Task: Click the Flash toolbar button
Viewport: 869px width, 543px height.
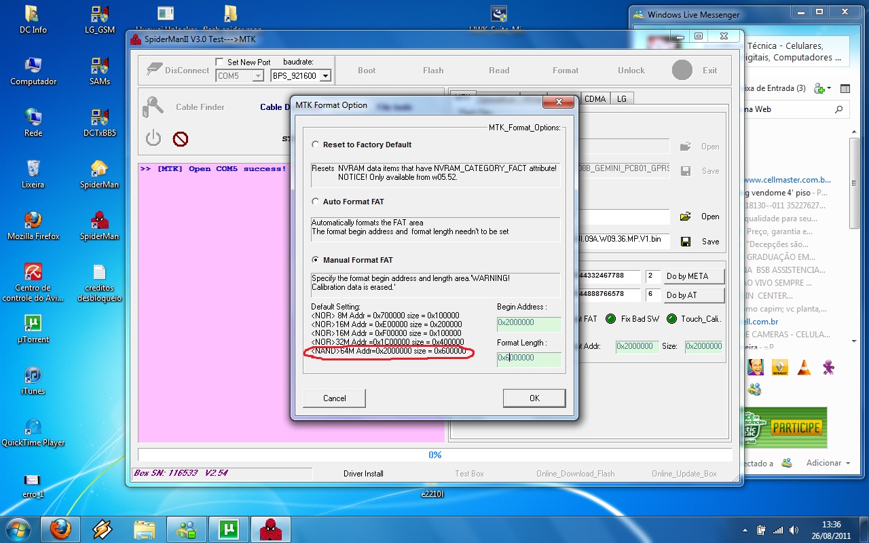Action: [x=433, y=71]
